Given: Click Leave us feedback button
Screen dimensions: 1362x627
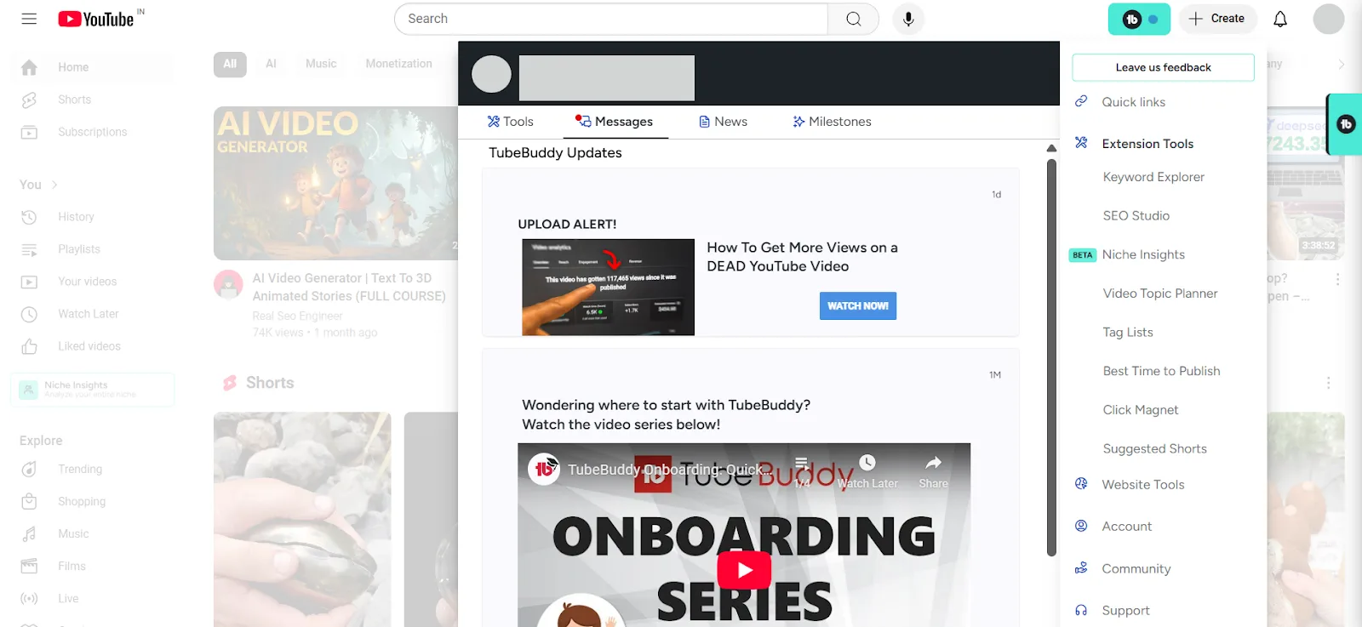Looking at the screenshot, I should (x=1163, y=67).
